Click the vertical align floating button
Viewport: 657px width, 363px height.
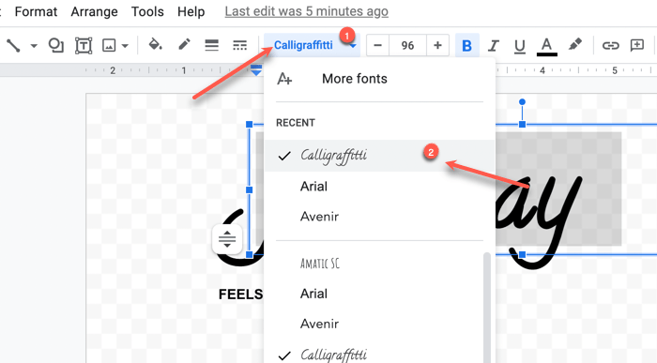coord(227,239)
